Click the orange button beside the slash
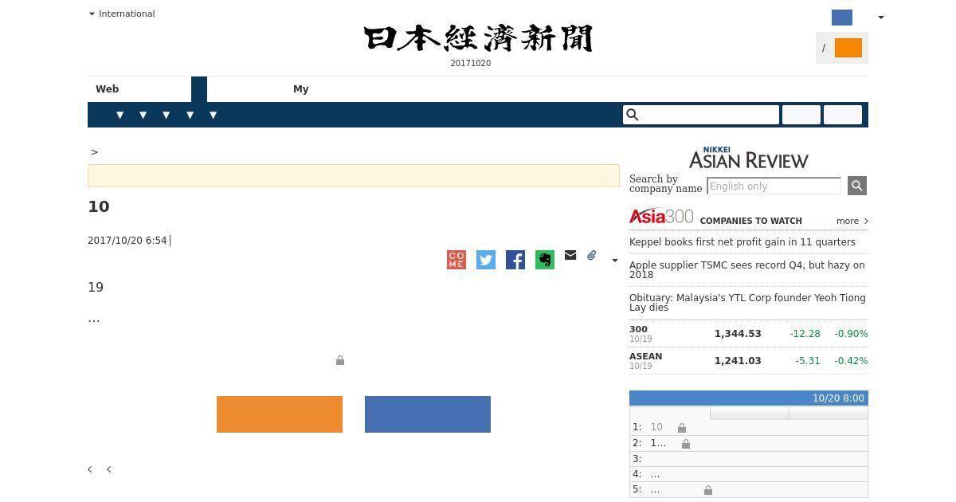The height and width of the screenshot is (502, 956). tap(848, 48)
